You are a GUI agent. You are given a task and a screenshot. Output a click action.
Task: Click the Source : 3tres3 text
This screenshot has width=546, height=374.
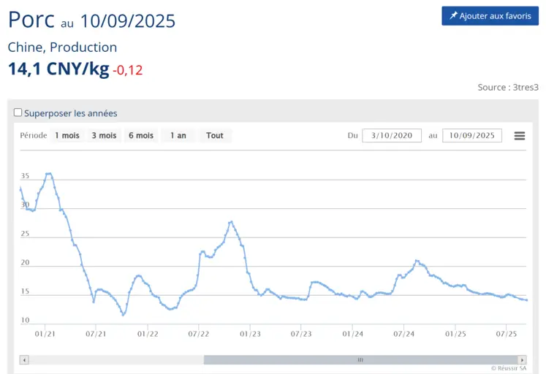point(508,88)
